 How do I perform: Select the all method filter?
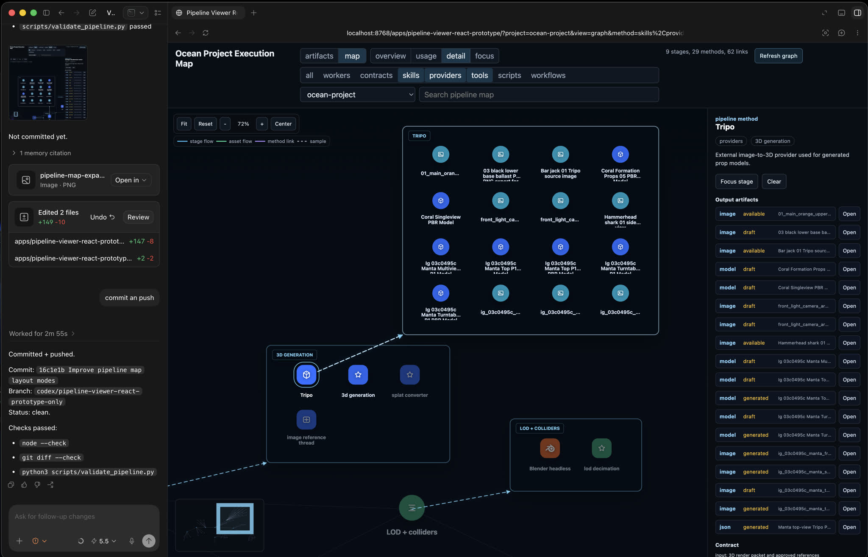tap(309, 75)
